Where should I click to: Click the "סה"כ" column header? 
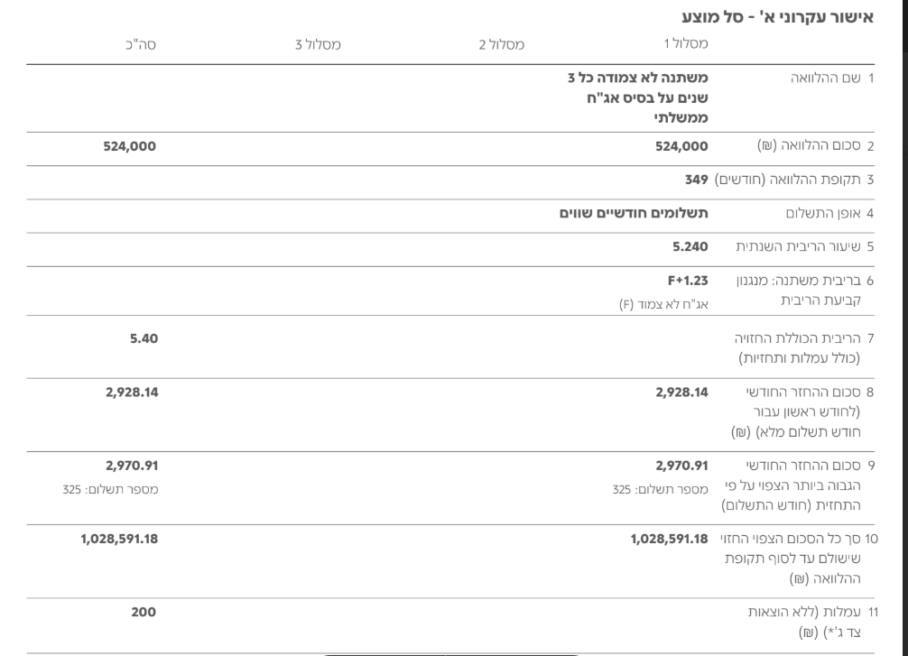point(140,43)
